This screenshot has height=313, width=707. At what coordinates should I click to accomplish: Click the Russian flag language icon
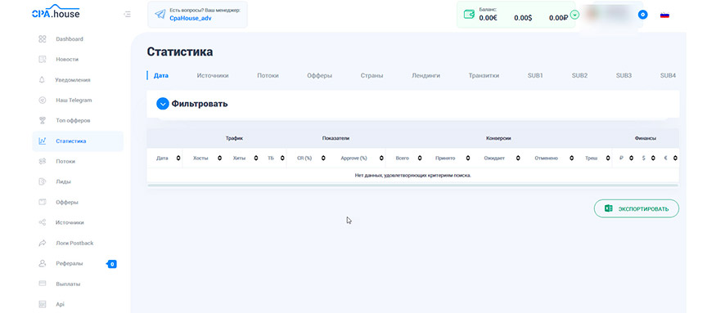tap(664, 15)
